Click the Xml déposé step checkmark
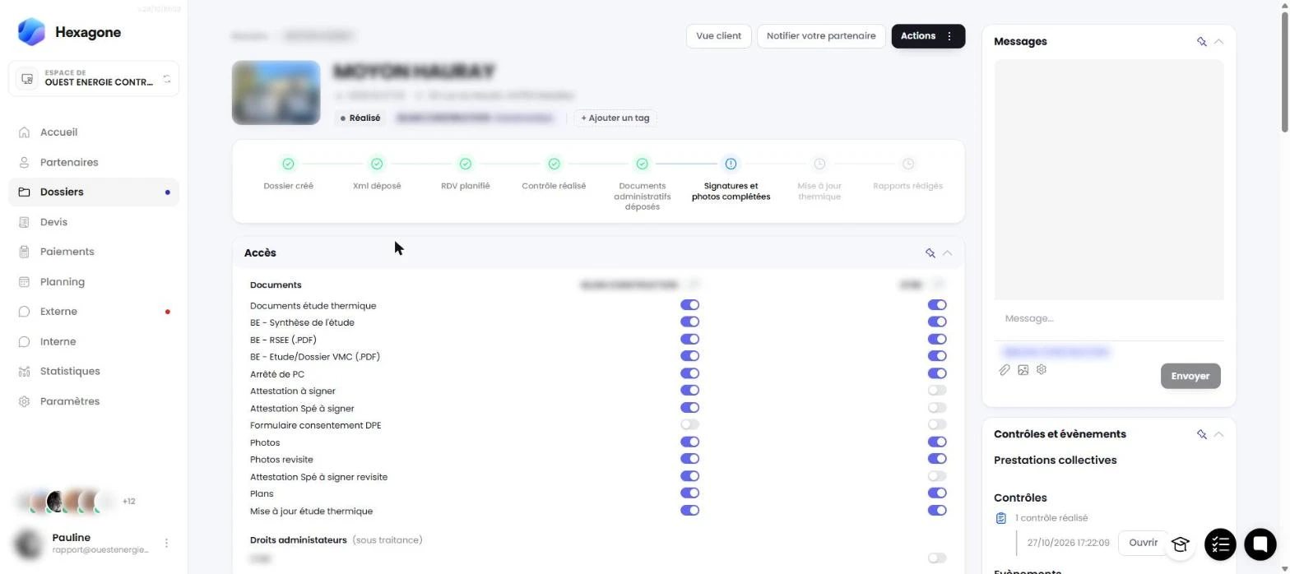This screenshot has height=574, width=1290. 377,164
